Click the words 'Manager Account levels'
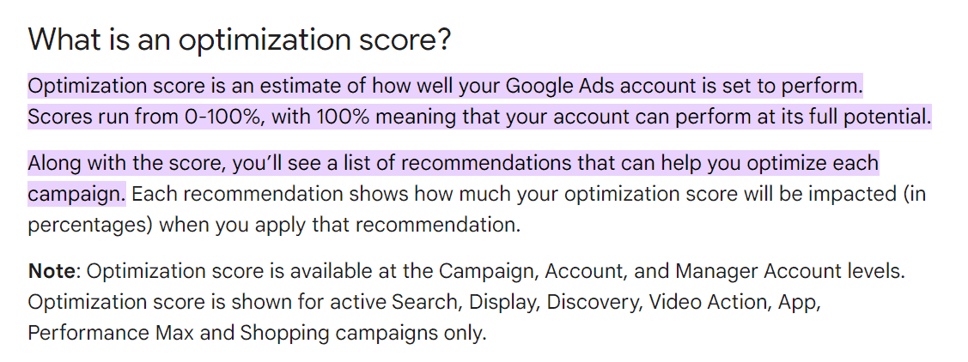This screenshot has height=362, width=968. point(790,271)
